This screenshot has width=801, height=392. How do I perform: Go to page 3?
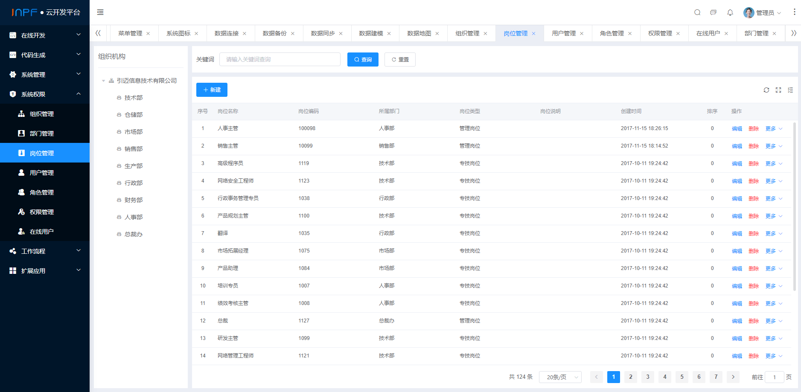point(648,377)
